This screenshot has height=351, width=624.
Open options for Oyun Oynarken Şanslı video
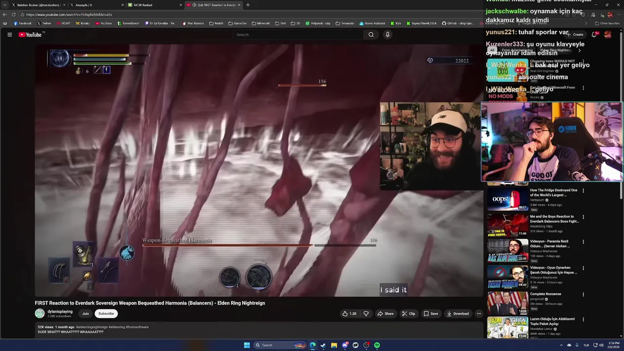pyautogui.click(x=583, y=268)
